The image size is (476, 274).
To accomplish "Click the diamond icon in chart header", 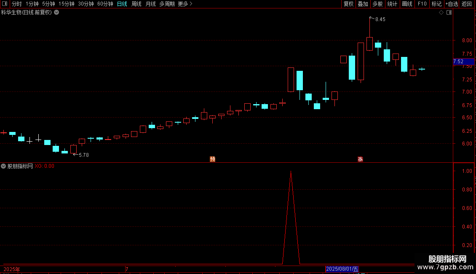I will click(441, 13).
